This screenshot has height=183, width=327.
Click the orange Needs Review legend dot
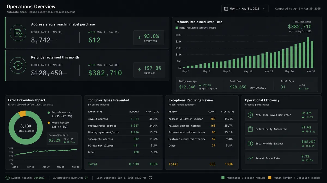49,123
